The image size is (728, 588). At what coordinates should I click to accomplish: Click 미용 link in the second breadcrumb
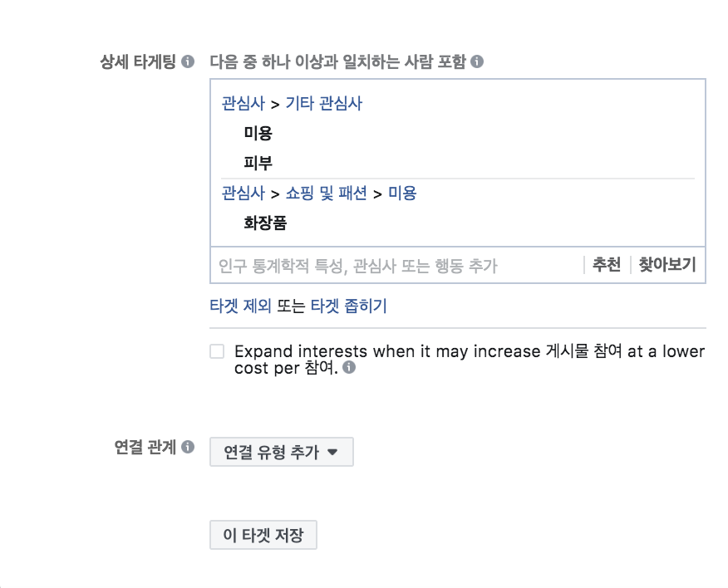click(402, 193)
